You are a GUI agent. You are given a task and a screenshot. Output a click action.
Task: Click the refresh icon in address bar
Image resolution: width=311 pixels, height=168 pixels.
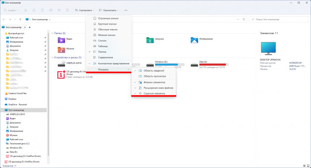tap(244, 19)
